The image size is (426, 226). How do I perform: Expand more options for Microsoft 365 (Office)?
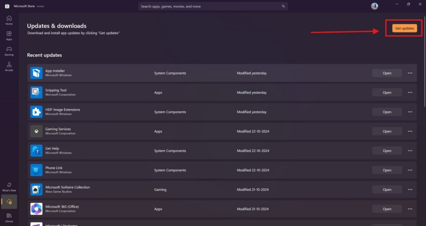pos(410,209)
